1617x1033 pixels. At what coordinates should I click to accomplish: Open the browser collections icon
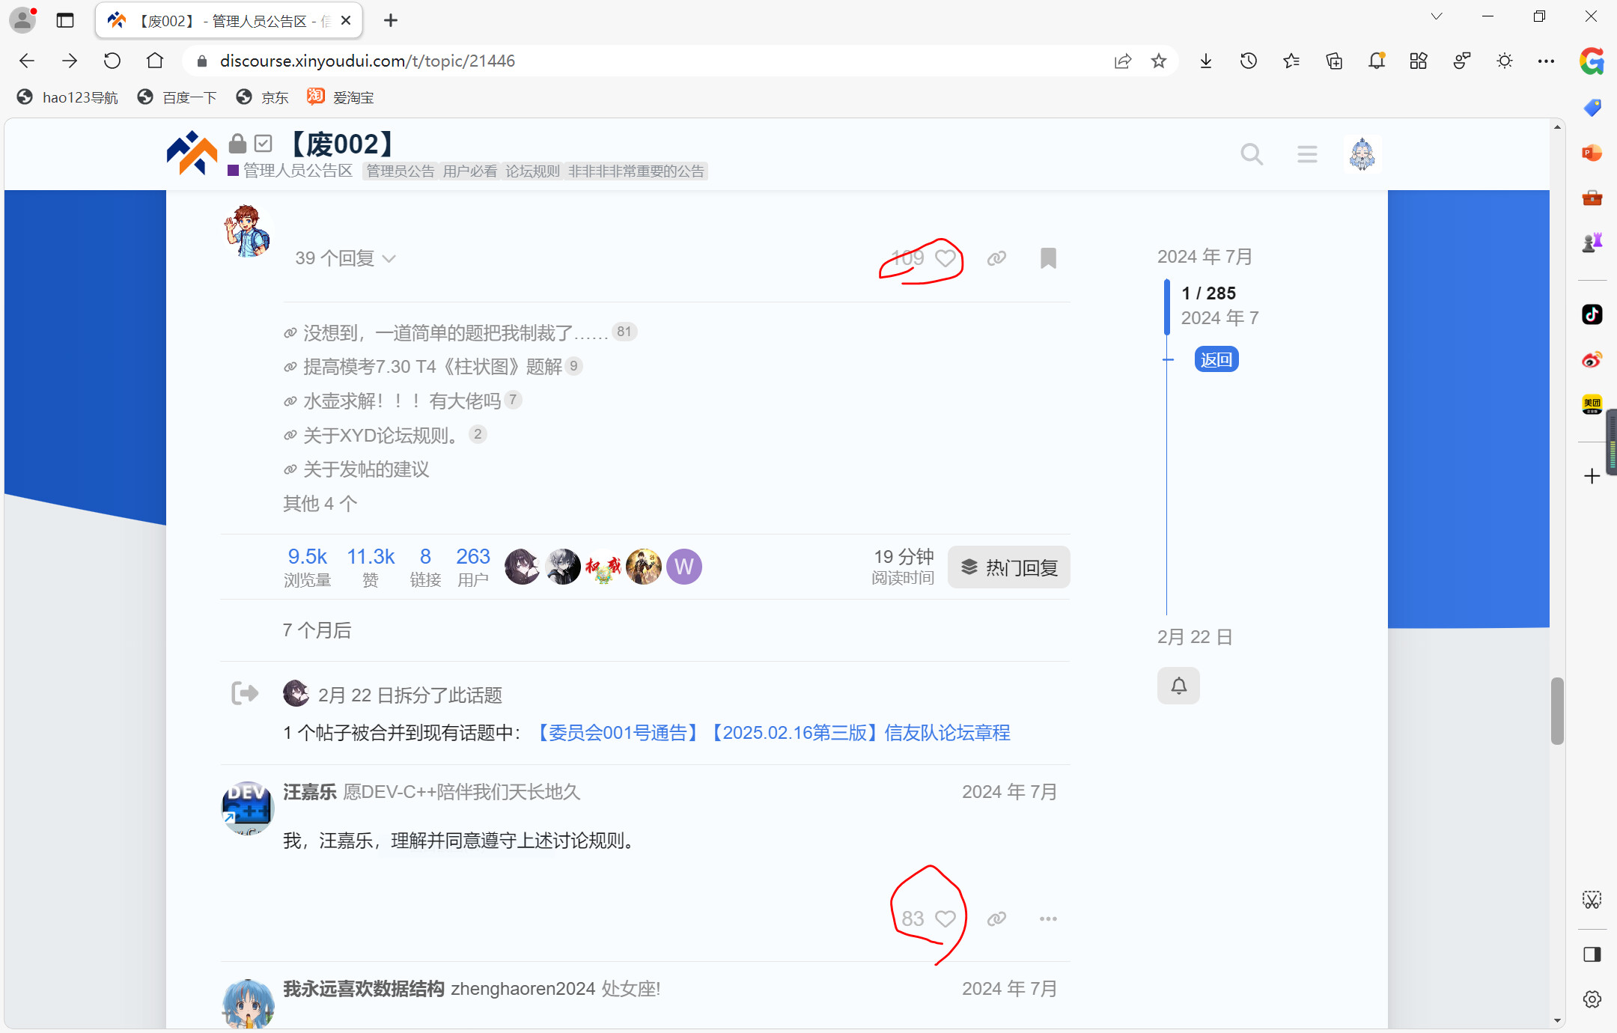(x=1334, y=61)
